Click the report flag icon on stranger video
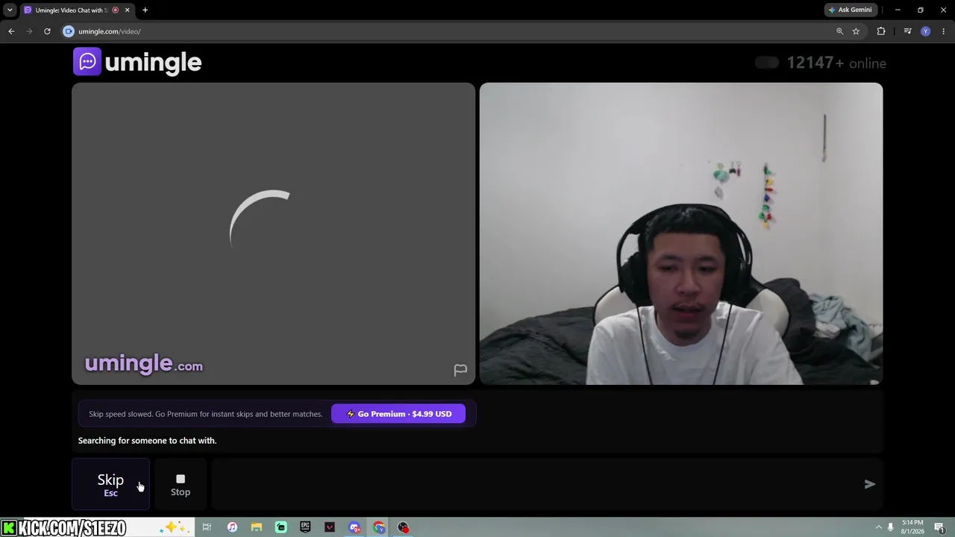Screen dimensions: 955x537 460,370
